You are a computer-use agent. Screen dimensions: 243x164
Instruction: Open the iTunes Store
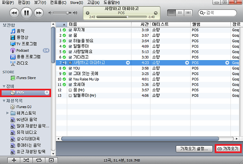pos(23,78)
